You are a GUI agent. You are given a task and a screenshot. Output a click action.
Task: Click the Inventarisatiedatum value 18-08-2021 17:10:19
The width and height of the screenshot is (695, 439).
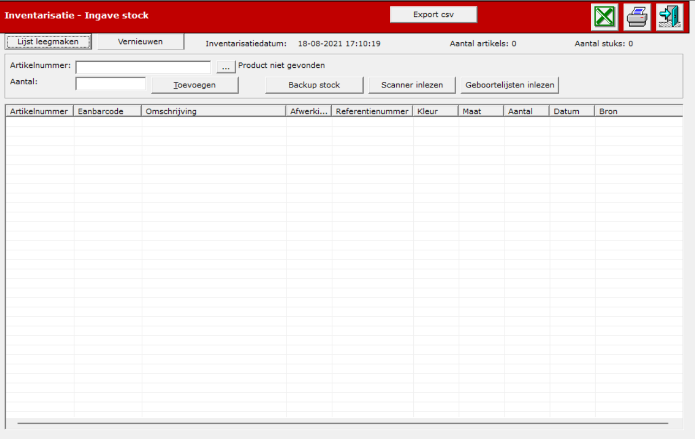tap(339, 43)
